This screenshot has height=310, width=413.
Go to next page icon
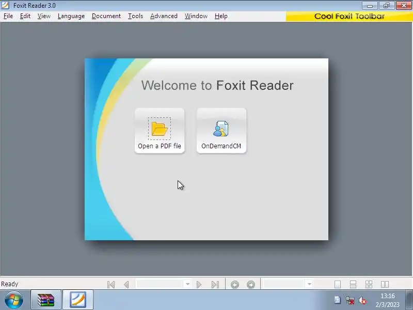[199, 285]
